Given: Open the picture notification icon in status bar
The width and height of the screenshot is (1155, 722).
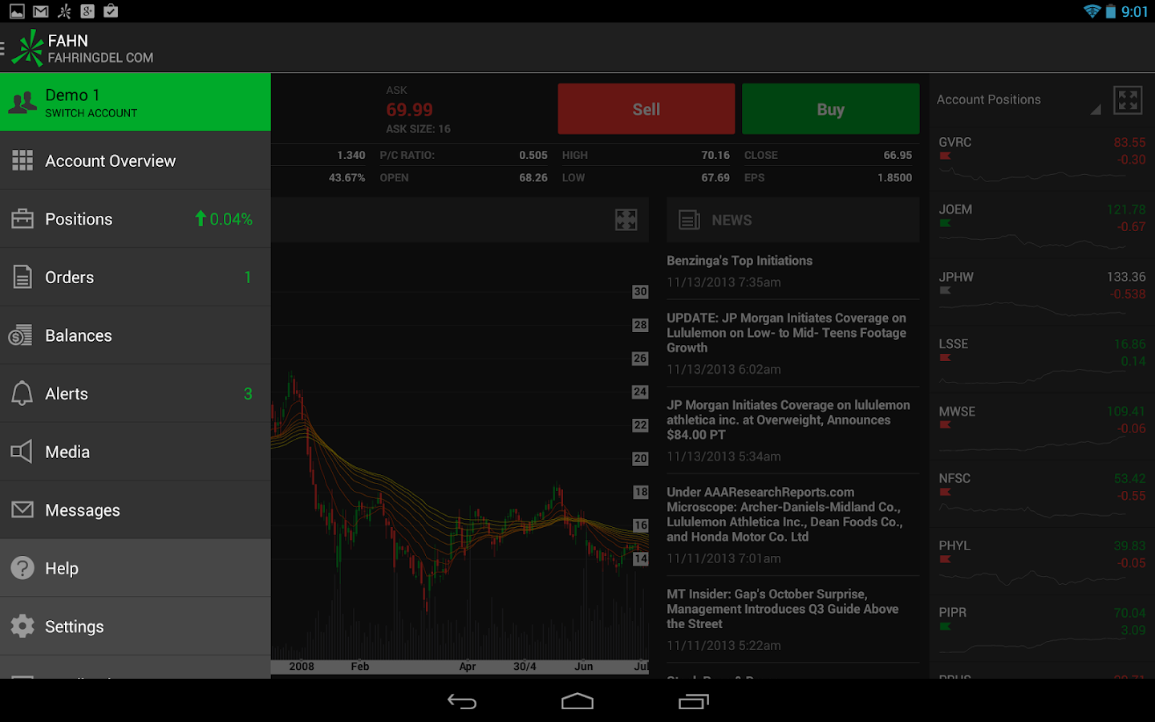Looking at the screenshot, I should (17, 11).
